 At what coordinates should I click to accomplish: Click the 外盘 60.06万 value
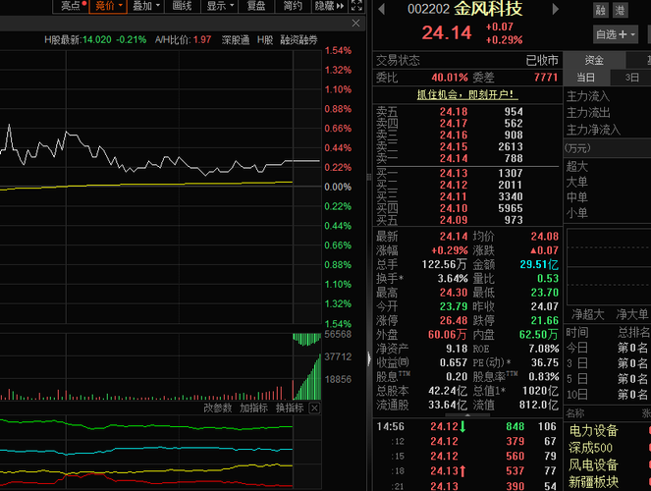click(x=448, y=335)
